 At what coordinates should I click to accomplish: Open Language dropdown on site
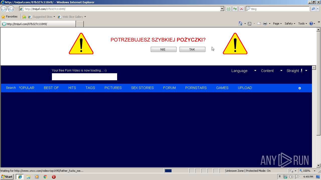pos(244,71)
